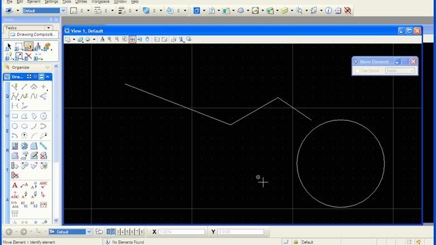Click the X coordinate input field

tap(182, 231)
